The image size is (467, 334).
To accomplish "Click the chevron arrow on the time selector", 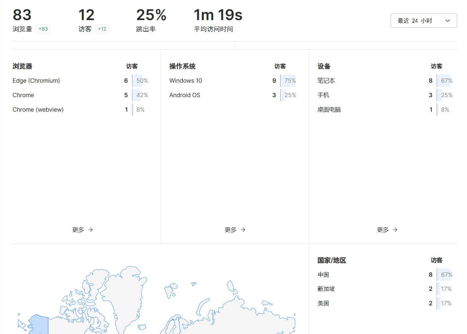I will click(x=447, y=20).
